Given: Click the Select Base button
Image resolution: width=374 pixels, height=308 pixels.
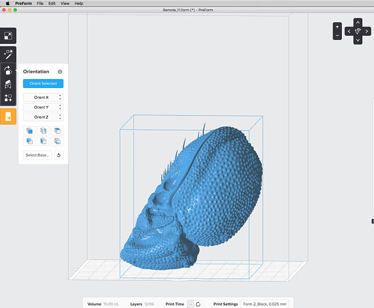Looking at the screenshot, I should [38, 155].
